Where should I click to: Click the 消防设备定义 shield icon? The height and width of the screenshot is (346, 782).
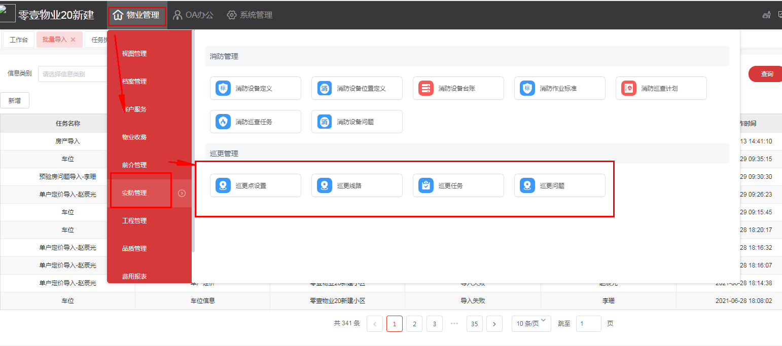(x=223, y=88)
